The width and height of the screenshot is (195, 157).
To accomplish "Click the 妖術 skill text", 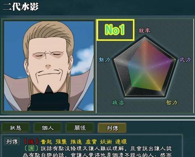I will pyautogui.click(x=106, y=142).
